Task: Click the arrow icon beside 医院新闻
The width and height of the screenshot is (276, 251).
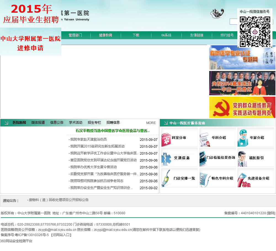Action: (x=6, y=123)
